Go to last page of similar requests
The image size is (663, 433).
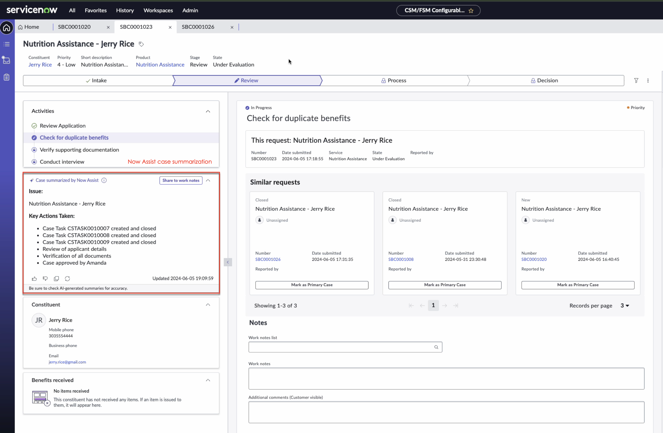tap(455, 305)
